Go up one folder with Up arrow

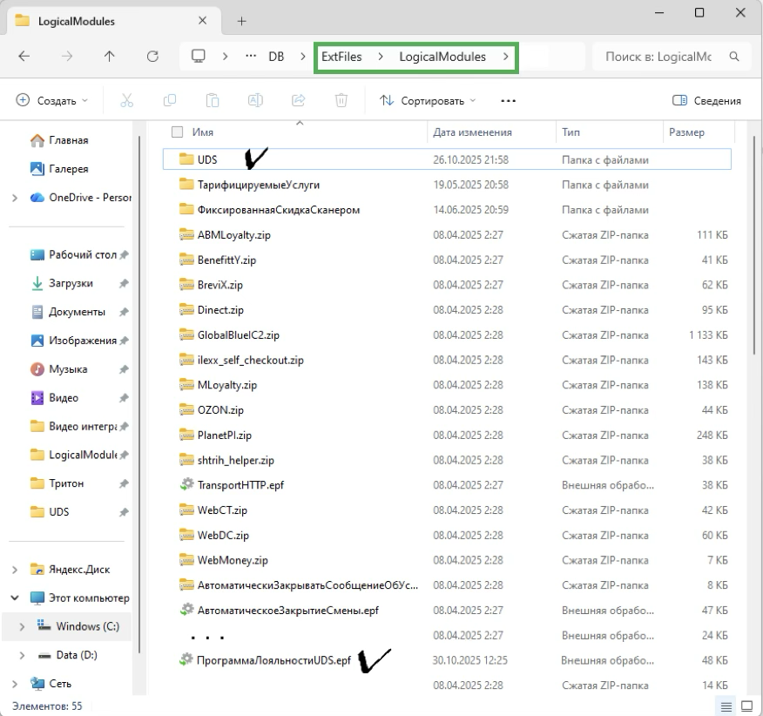(x=109, y=57)
